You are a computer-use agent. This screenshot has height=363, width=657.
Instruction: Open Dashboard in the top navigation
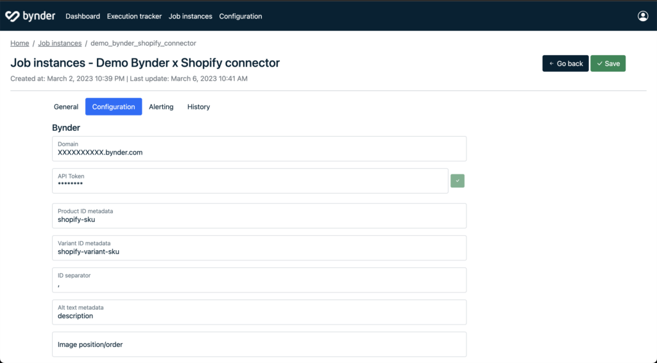tap(83, 16)
